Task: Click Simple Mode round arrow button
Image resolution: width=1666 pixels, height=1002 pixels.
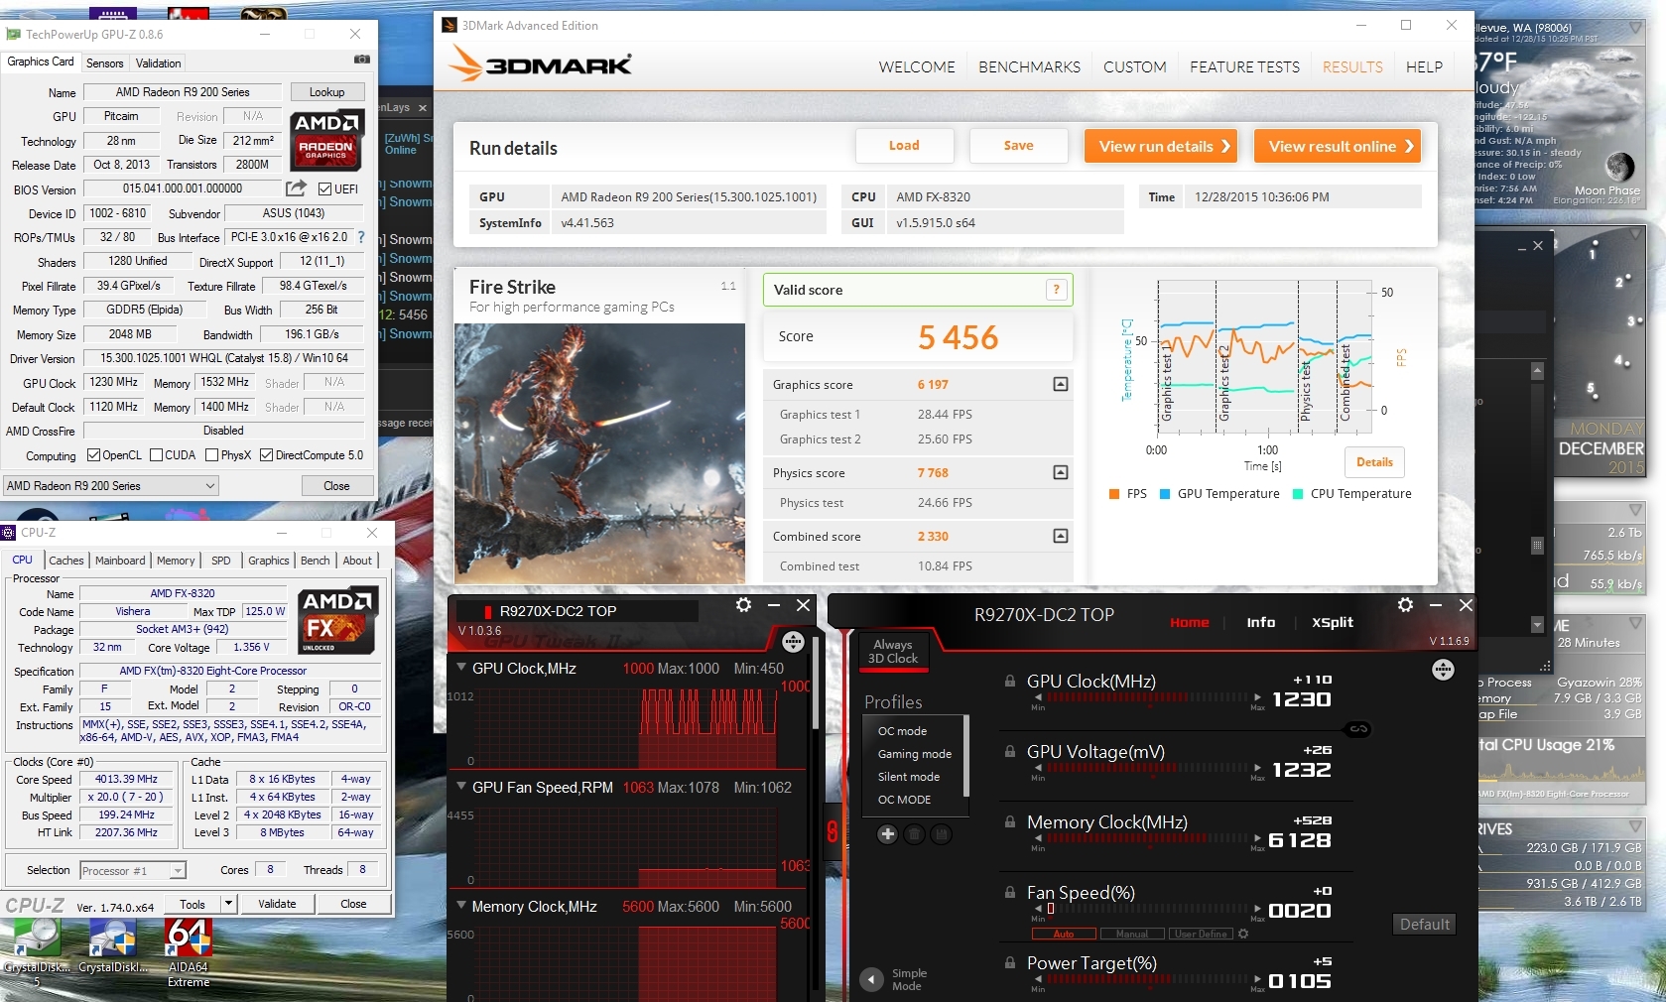Action: click(x=871, y=980)
